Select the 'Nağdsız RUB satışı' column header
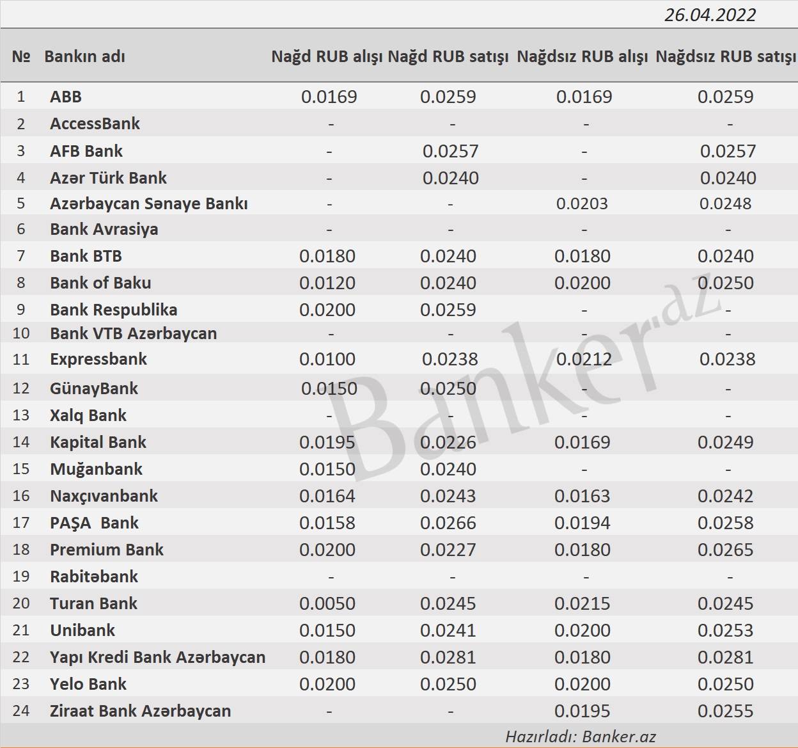798x748 pixels. (726, 56)
